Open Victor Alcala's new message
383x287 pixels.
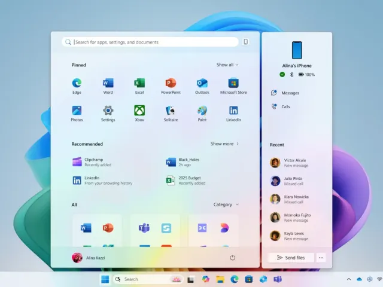pyautogui.click(x=289, y=163)
